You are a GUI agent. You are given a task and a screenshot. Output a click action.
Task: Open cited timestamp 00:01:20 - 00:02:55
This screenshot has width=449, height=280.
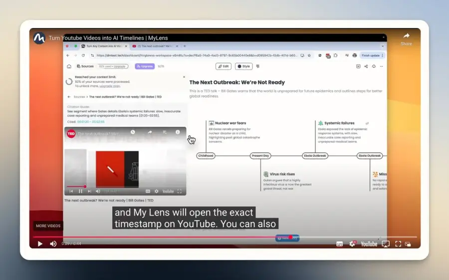pyautogui.click(x=91, y=121)
